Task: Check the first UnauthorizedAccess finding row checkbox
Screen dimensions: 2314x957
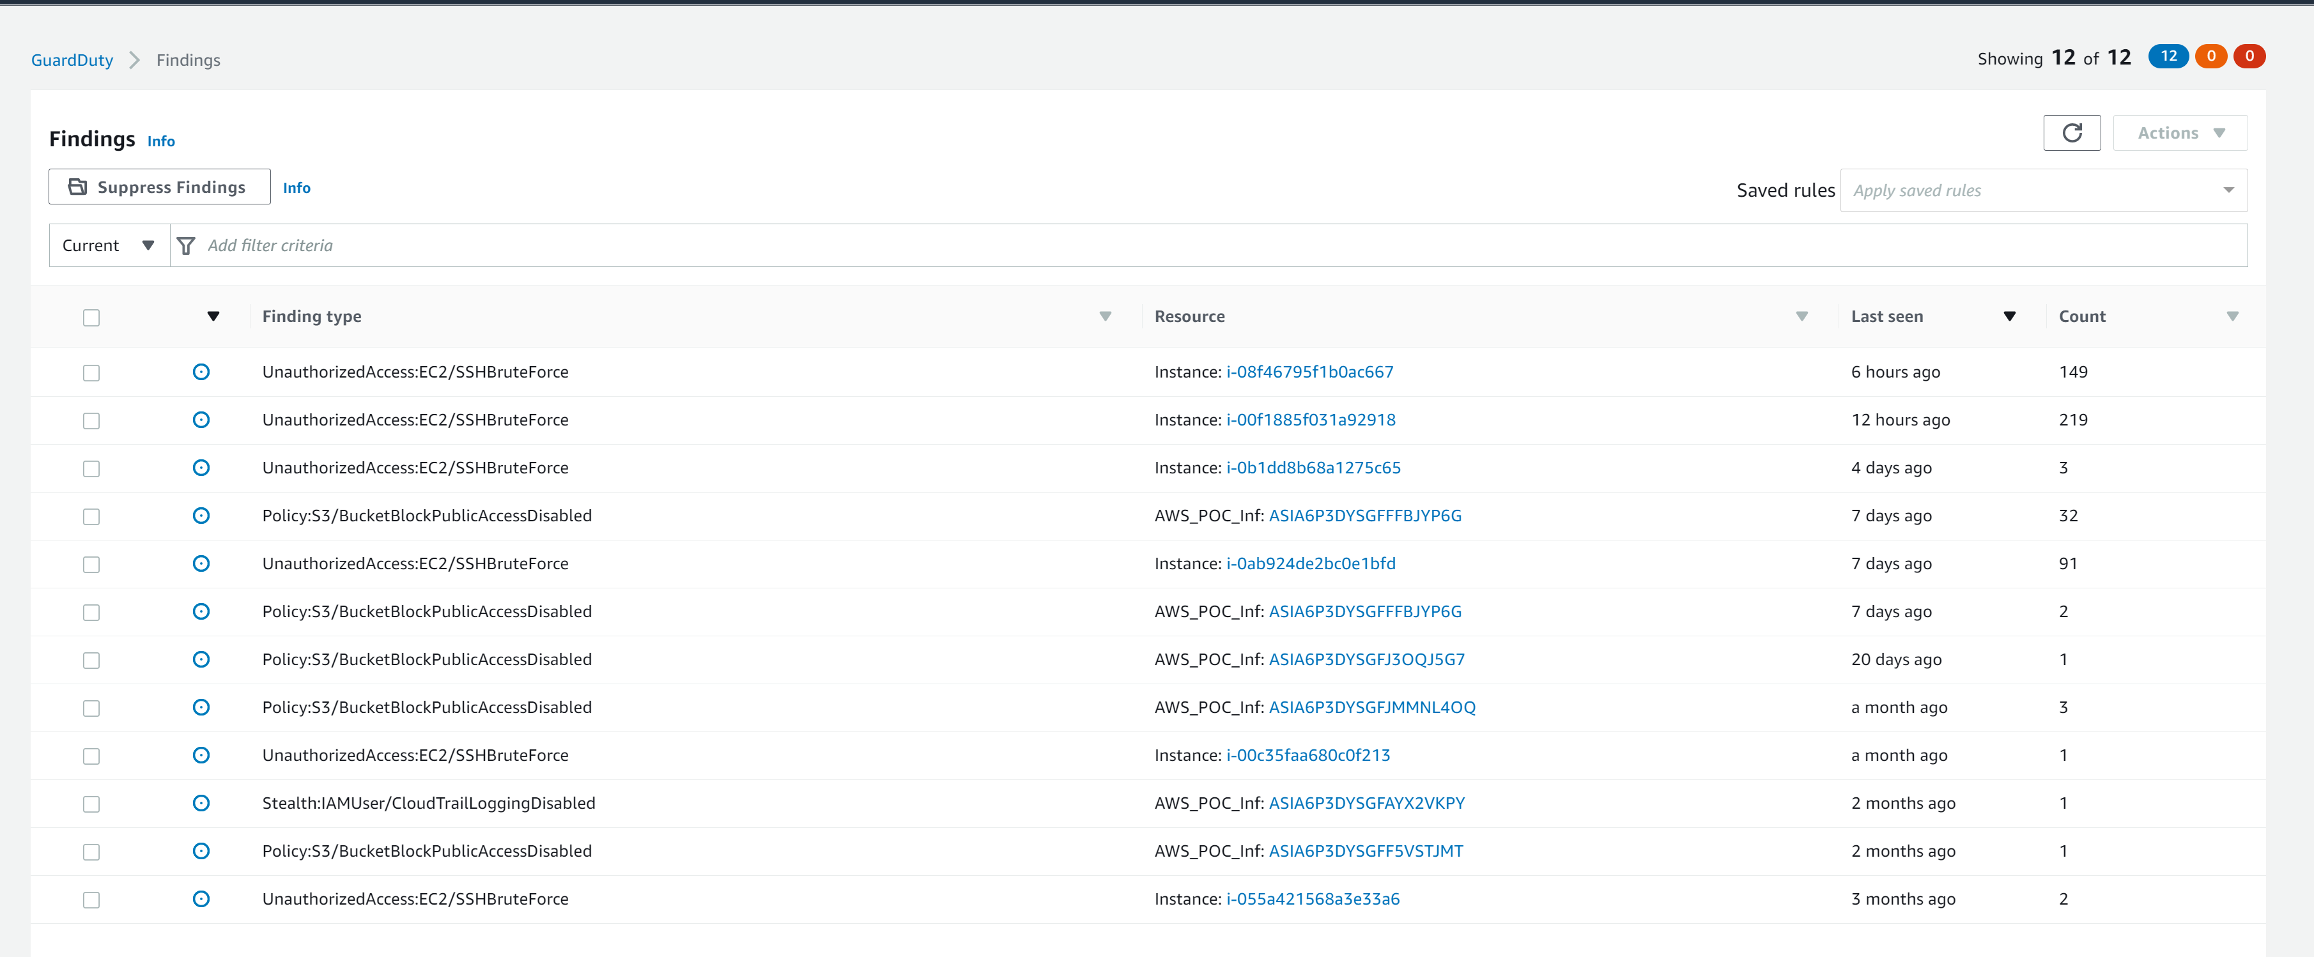Action: point(91,372)
